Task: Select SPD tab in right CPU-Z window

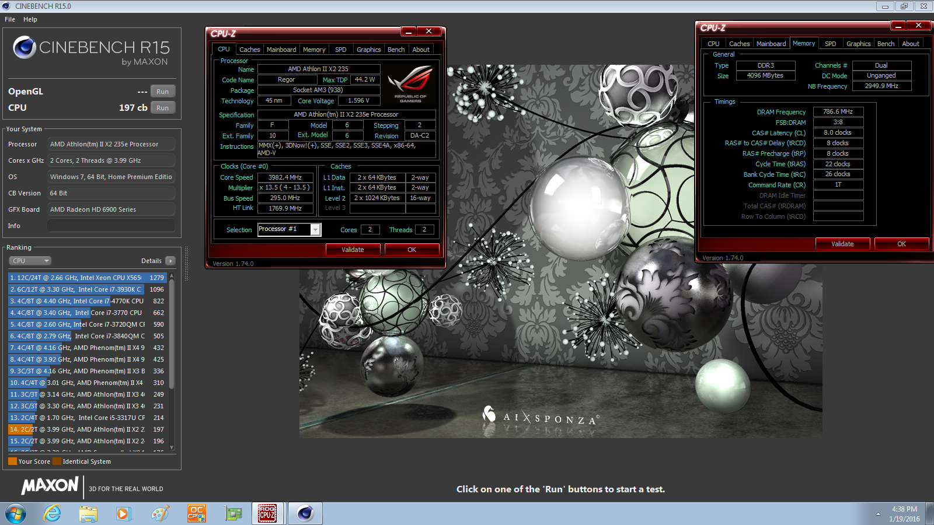Action: click(x=831, y=44)
